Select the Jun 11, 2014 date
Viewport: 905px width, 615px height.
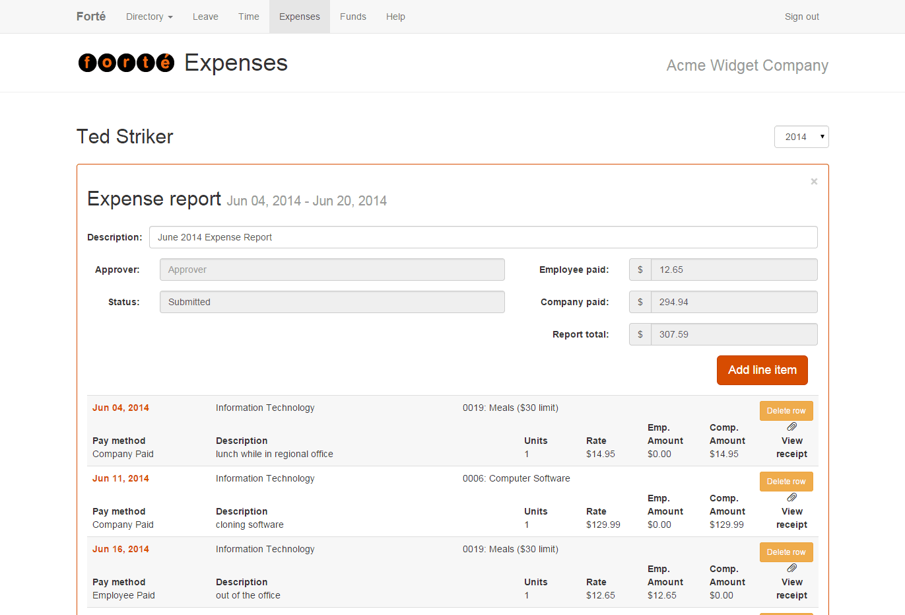click(121, 478)
